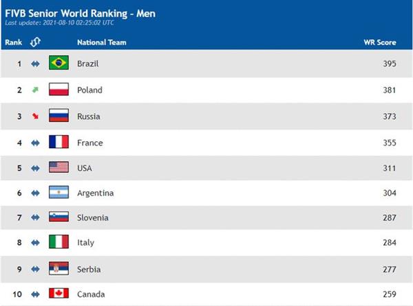Click the Slovenia flag icon
The image size is (413, 306).
tap(59, 217)
